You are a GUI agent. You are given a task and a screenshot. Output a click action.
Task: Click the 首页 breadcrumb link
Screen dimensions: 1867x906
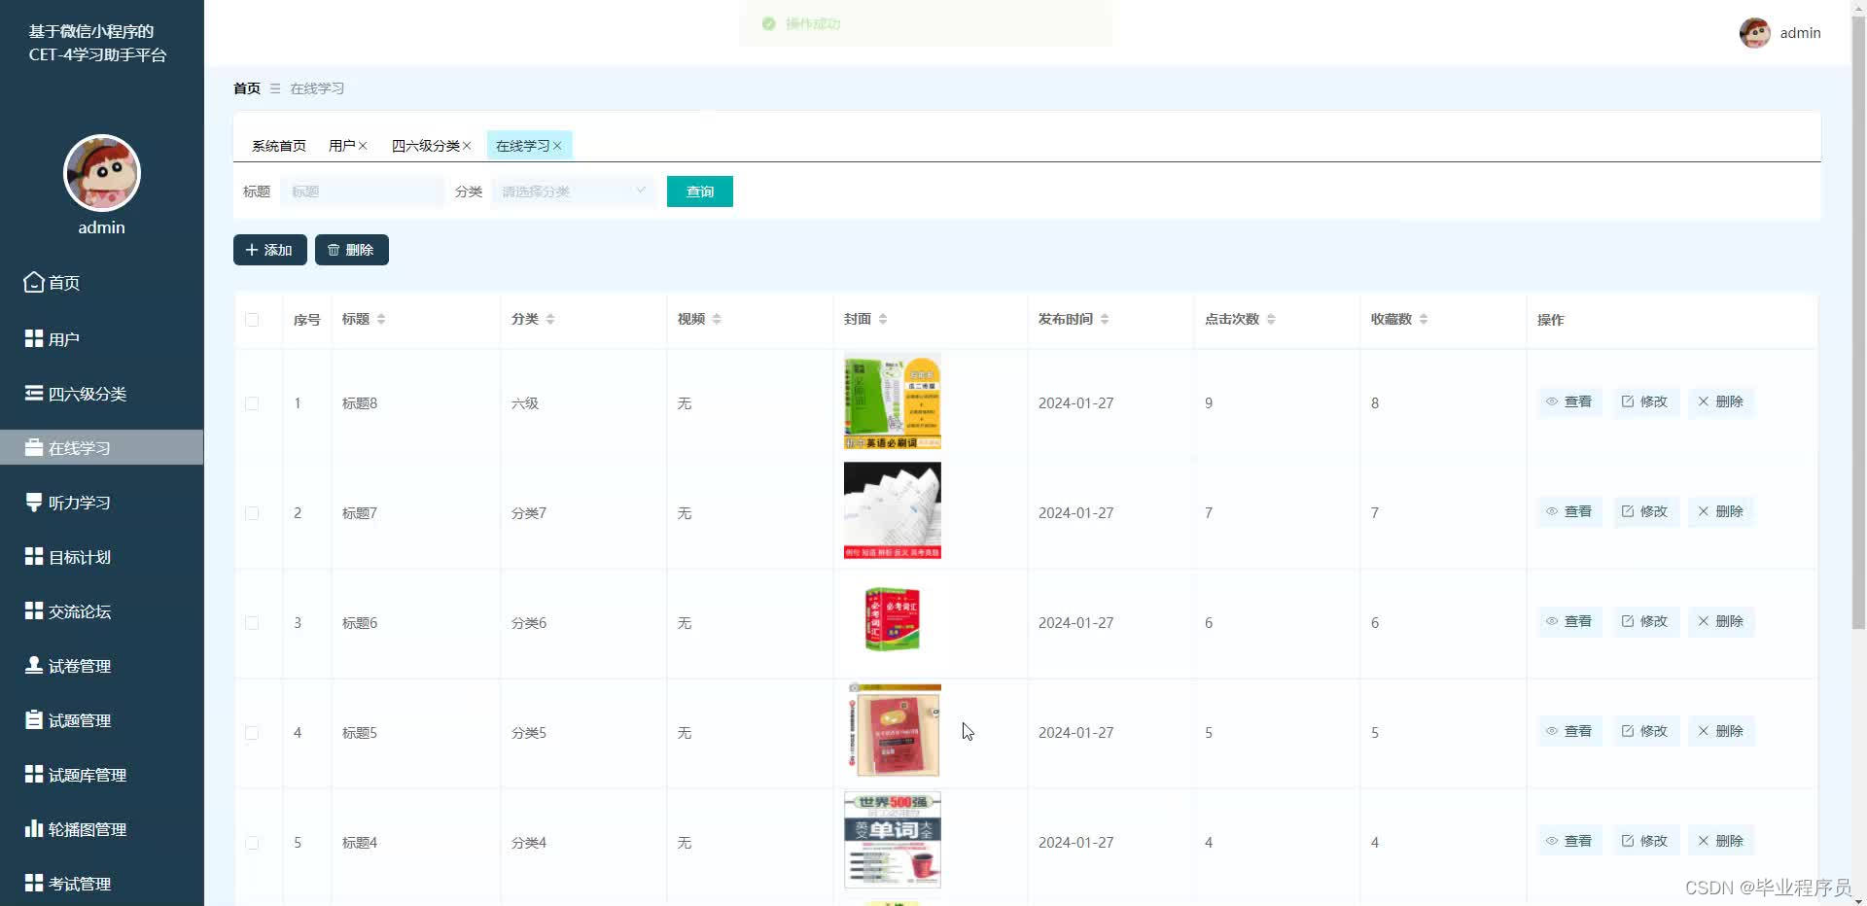tap(247, 88)
